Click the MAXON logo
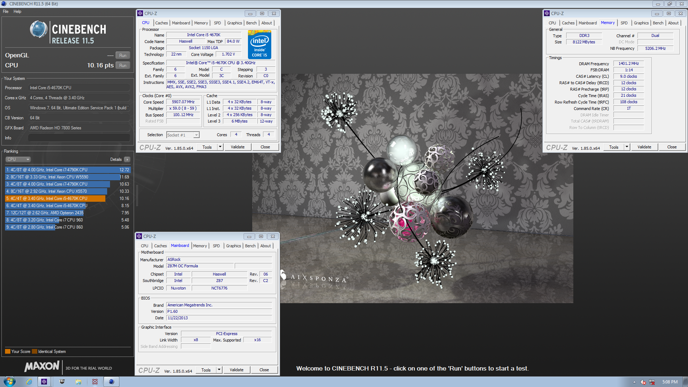Viewport: 688px width, 387px height. (42, 366)
